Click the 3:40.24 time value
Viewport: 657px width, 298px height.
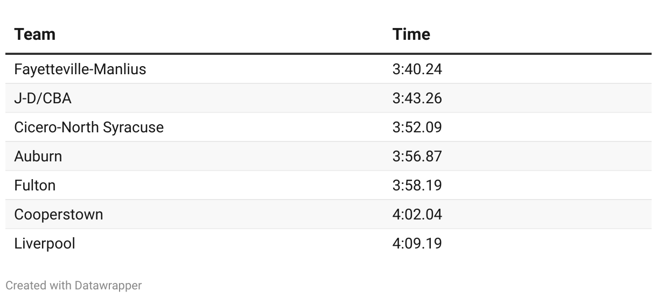pos(417,69)
